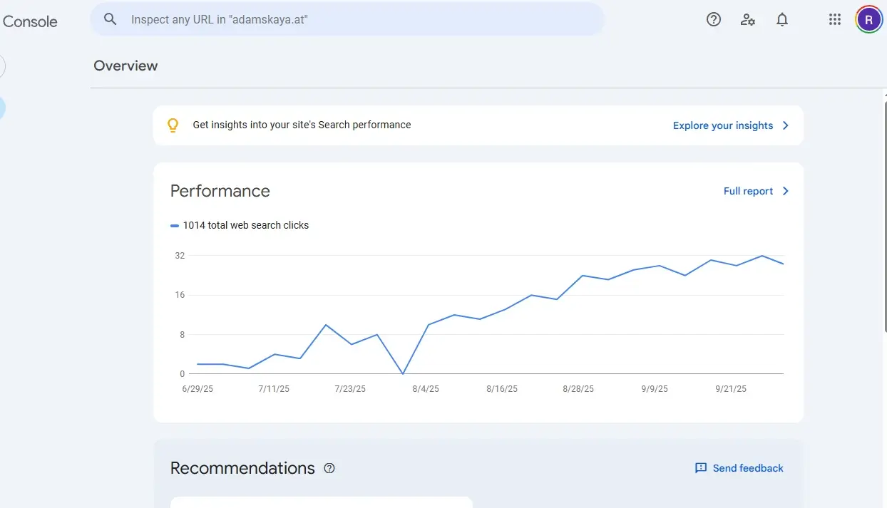Click the lightbulb insights icon
The width and height of the screenshot is (887, 508).
[173, 125]
